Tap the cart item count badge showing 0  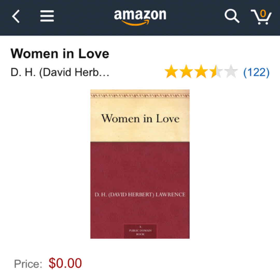pyautogui.click(x=263, y=13)
